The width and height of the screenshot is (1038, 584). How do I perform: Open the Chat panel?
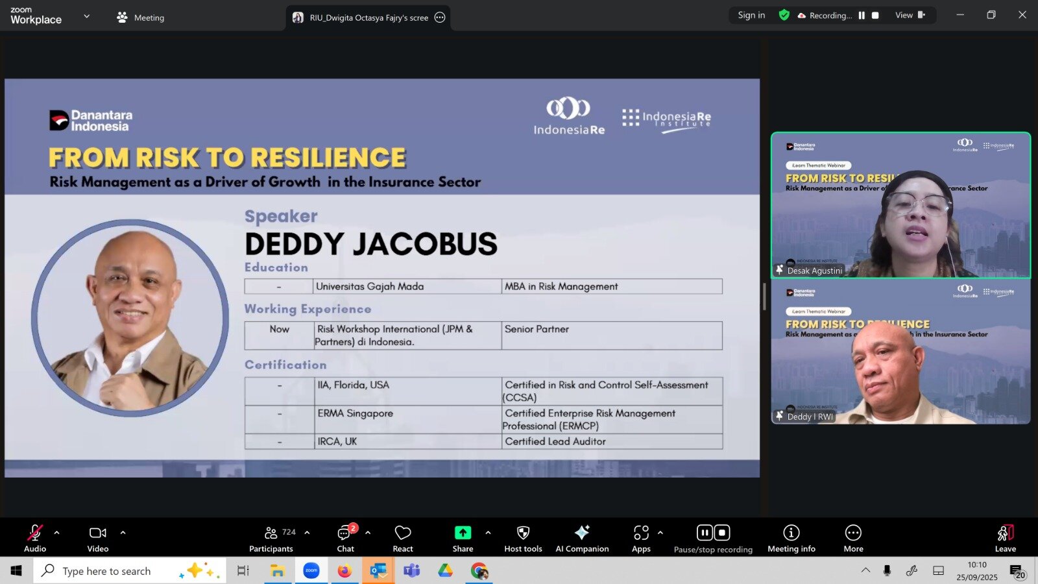coord(345,538)
